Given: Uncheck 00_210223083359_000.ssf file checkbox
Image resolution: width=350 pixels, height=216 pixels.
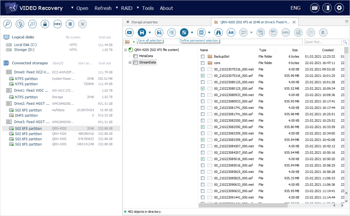Looking at the screenshot, I should point(203,140).
